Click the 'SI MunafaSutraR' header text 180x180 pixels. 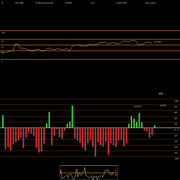pos(44,3)
